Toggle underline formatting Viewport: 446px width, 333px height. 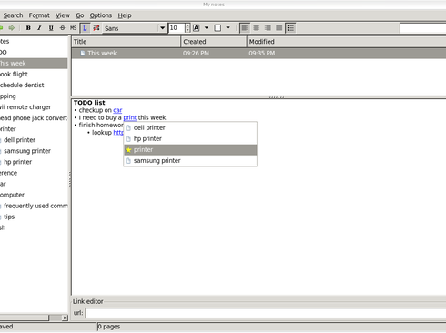point(51,28)
